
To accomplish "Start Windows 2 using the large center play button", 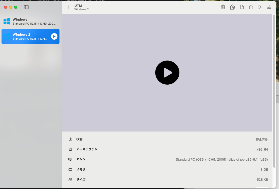I will click(x=167, y=73).
